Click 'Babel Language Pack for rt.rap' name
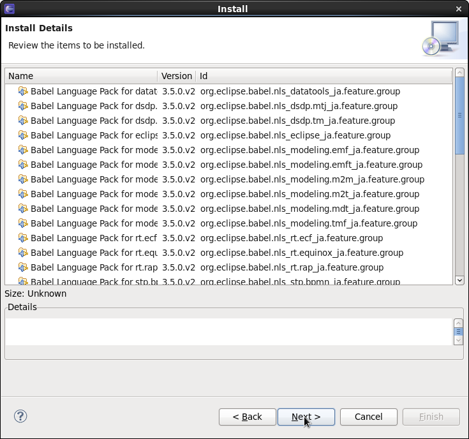 (94, 267)
